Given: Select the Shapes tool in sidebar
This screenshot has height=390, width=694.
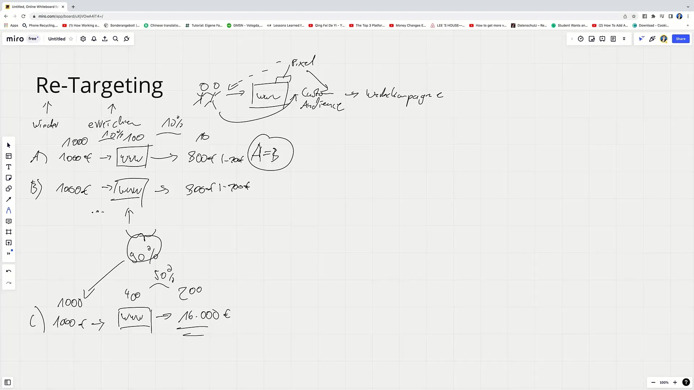Looking at the screenshot, I should tap(9, 188).
